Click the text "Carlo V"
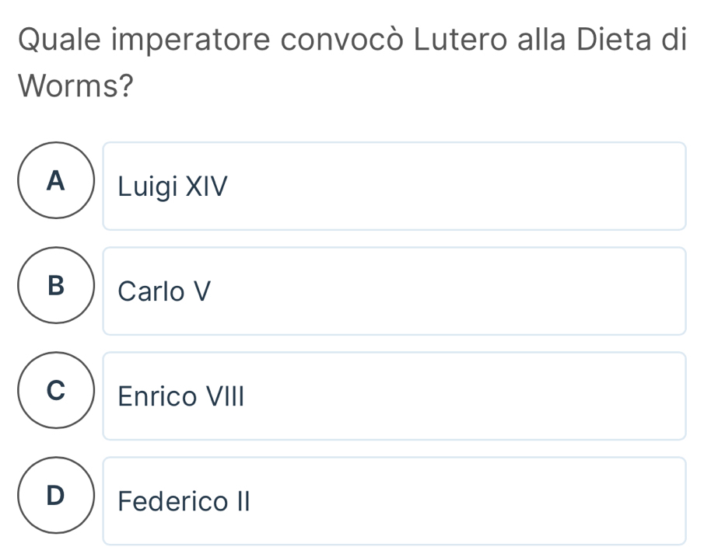Screen dimensions: 704x547 click(x=164, y=292)
